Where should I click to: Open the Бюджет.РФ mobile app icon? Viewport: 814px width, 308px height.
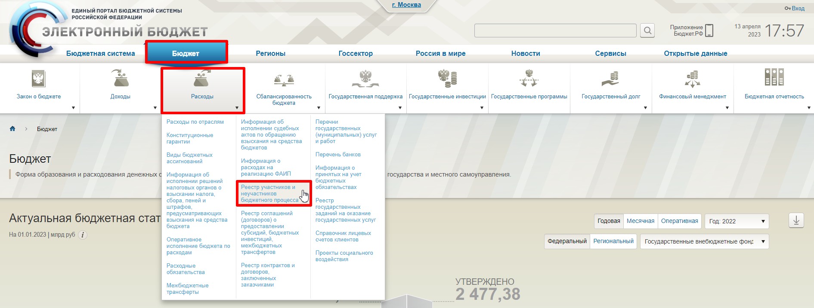pos(709,30)
